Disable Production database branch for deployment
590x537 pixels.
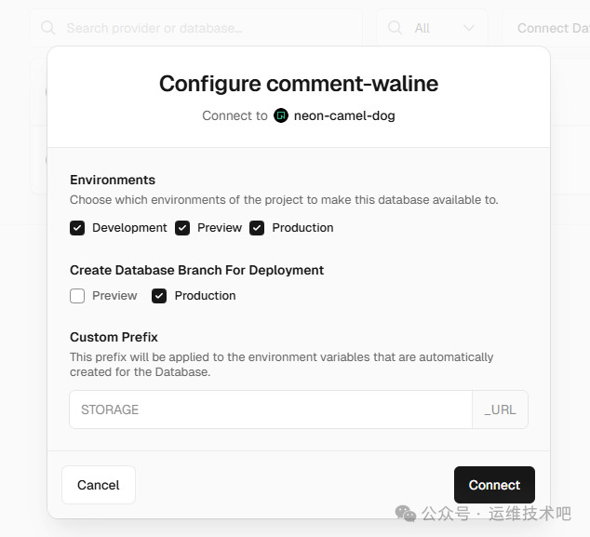tap(159, 296)
